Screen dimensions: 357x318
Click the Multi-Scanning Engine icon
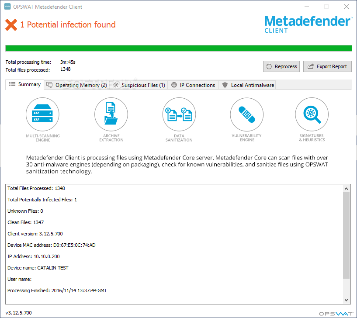point(42,114)
